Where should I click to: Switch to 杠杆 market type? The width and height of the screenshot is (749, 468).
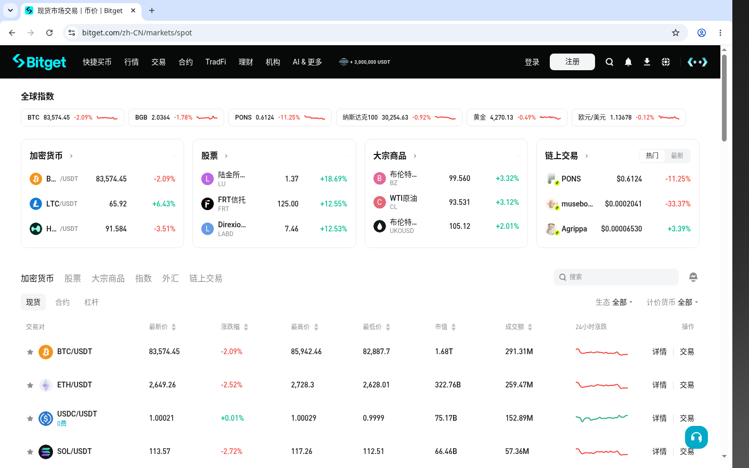pyautogui.click(x=92, y=302)
